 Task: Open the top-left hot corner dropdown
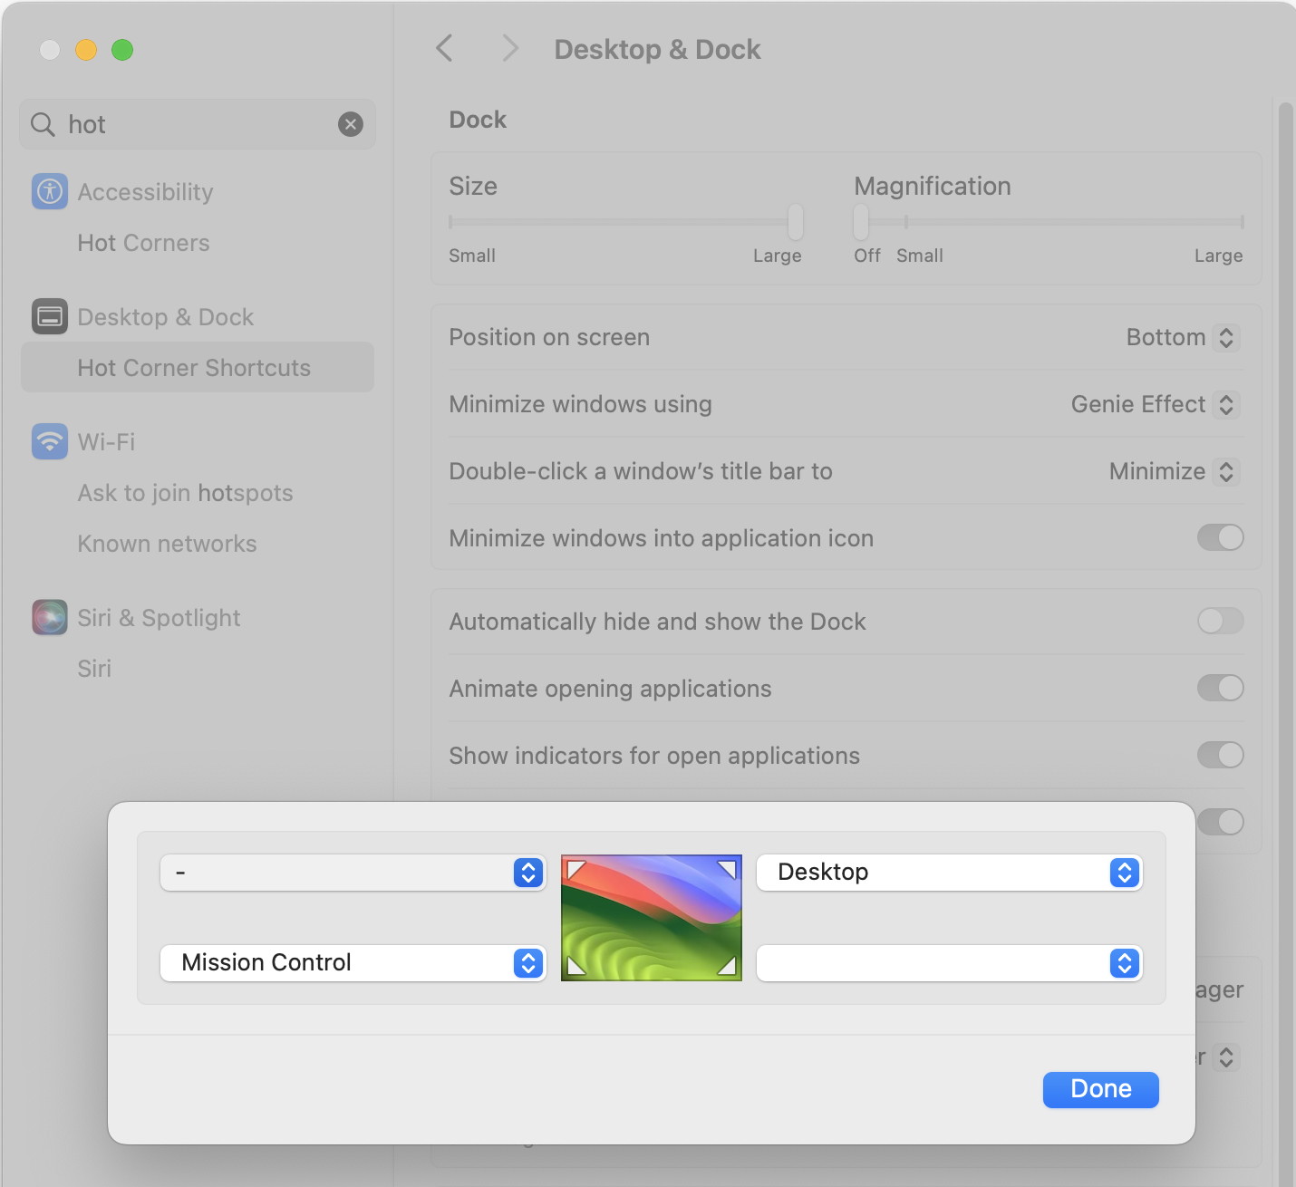(x=353, y=873)
